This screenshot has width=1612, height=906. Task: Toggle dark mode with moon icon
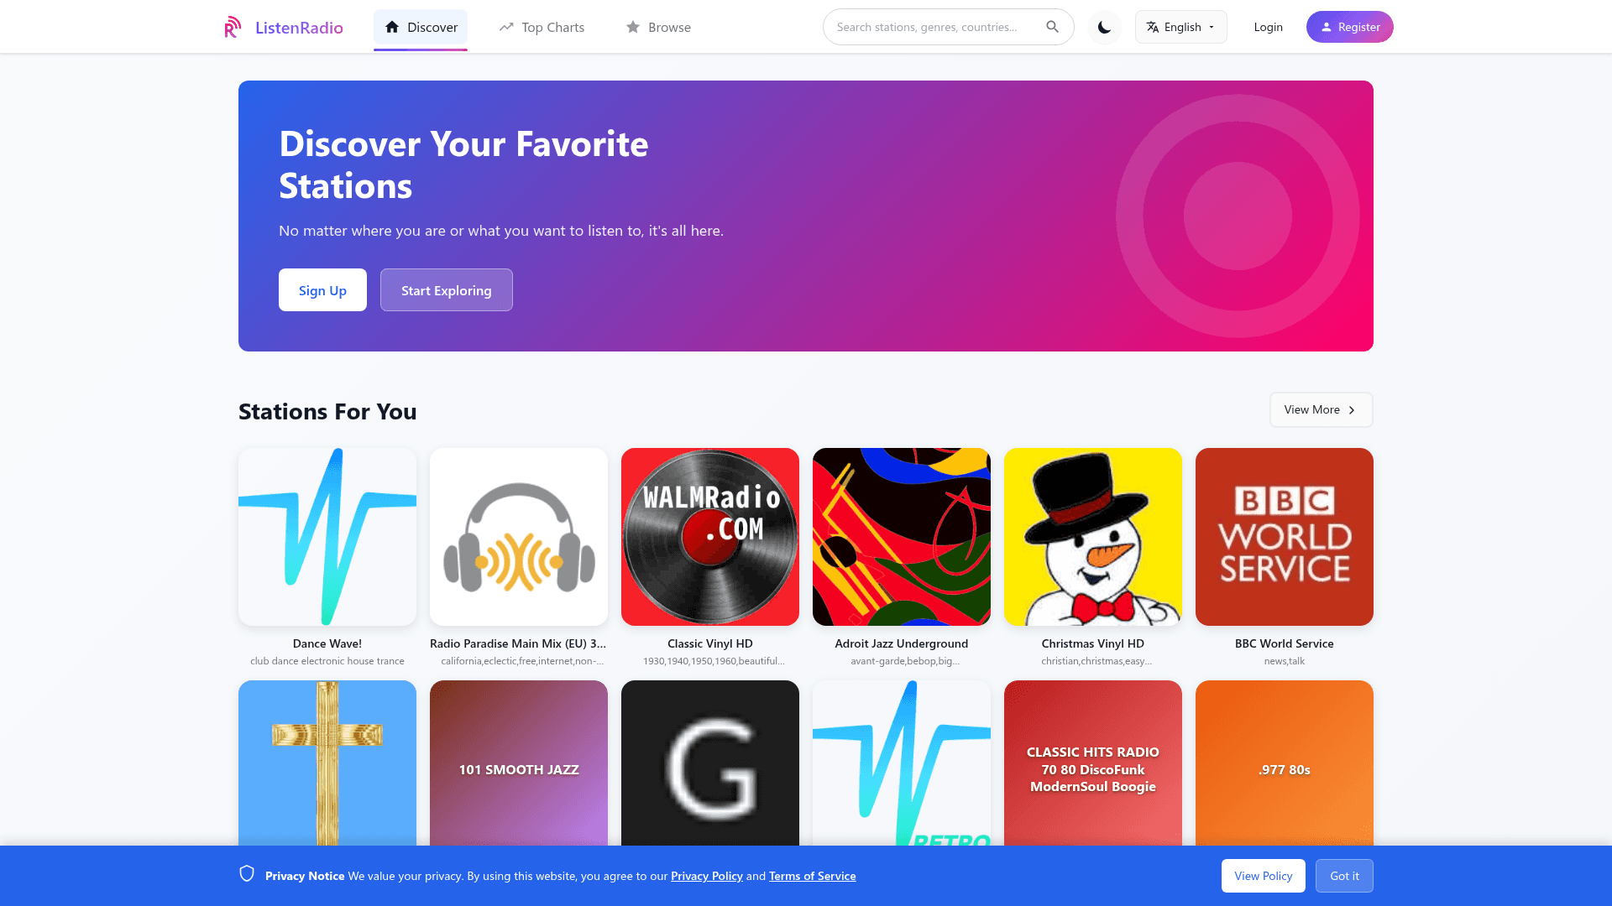[x=1104, y=27]
